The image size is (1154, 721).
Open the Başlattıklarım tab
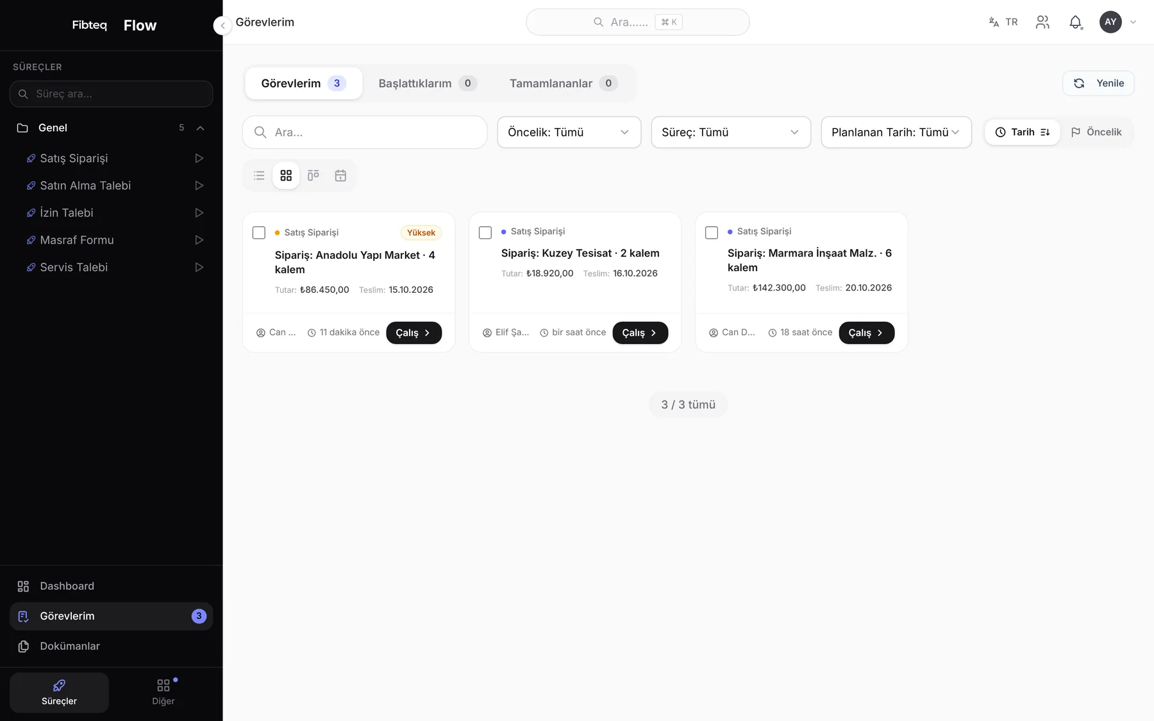[428, 83]
